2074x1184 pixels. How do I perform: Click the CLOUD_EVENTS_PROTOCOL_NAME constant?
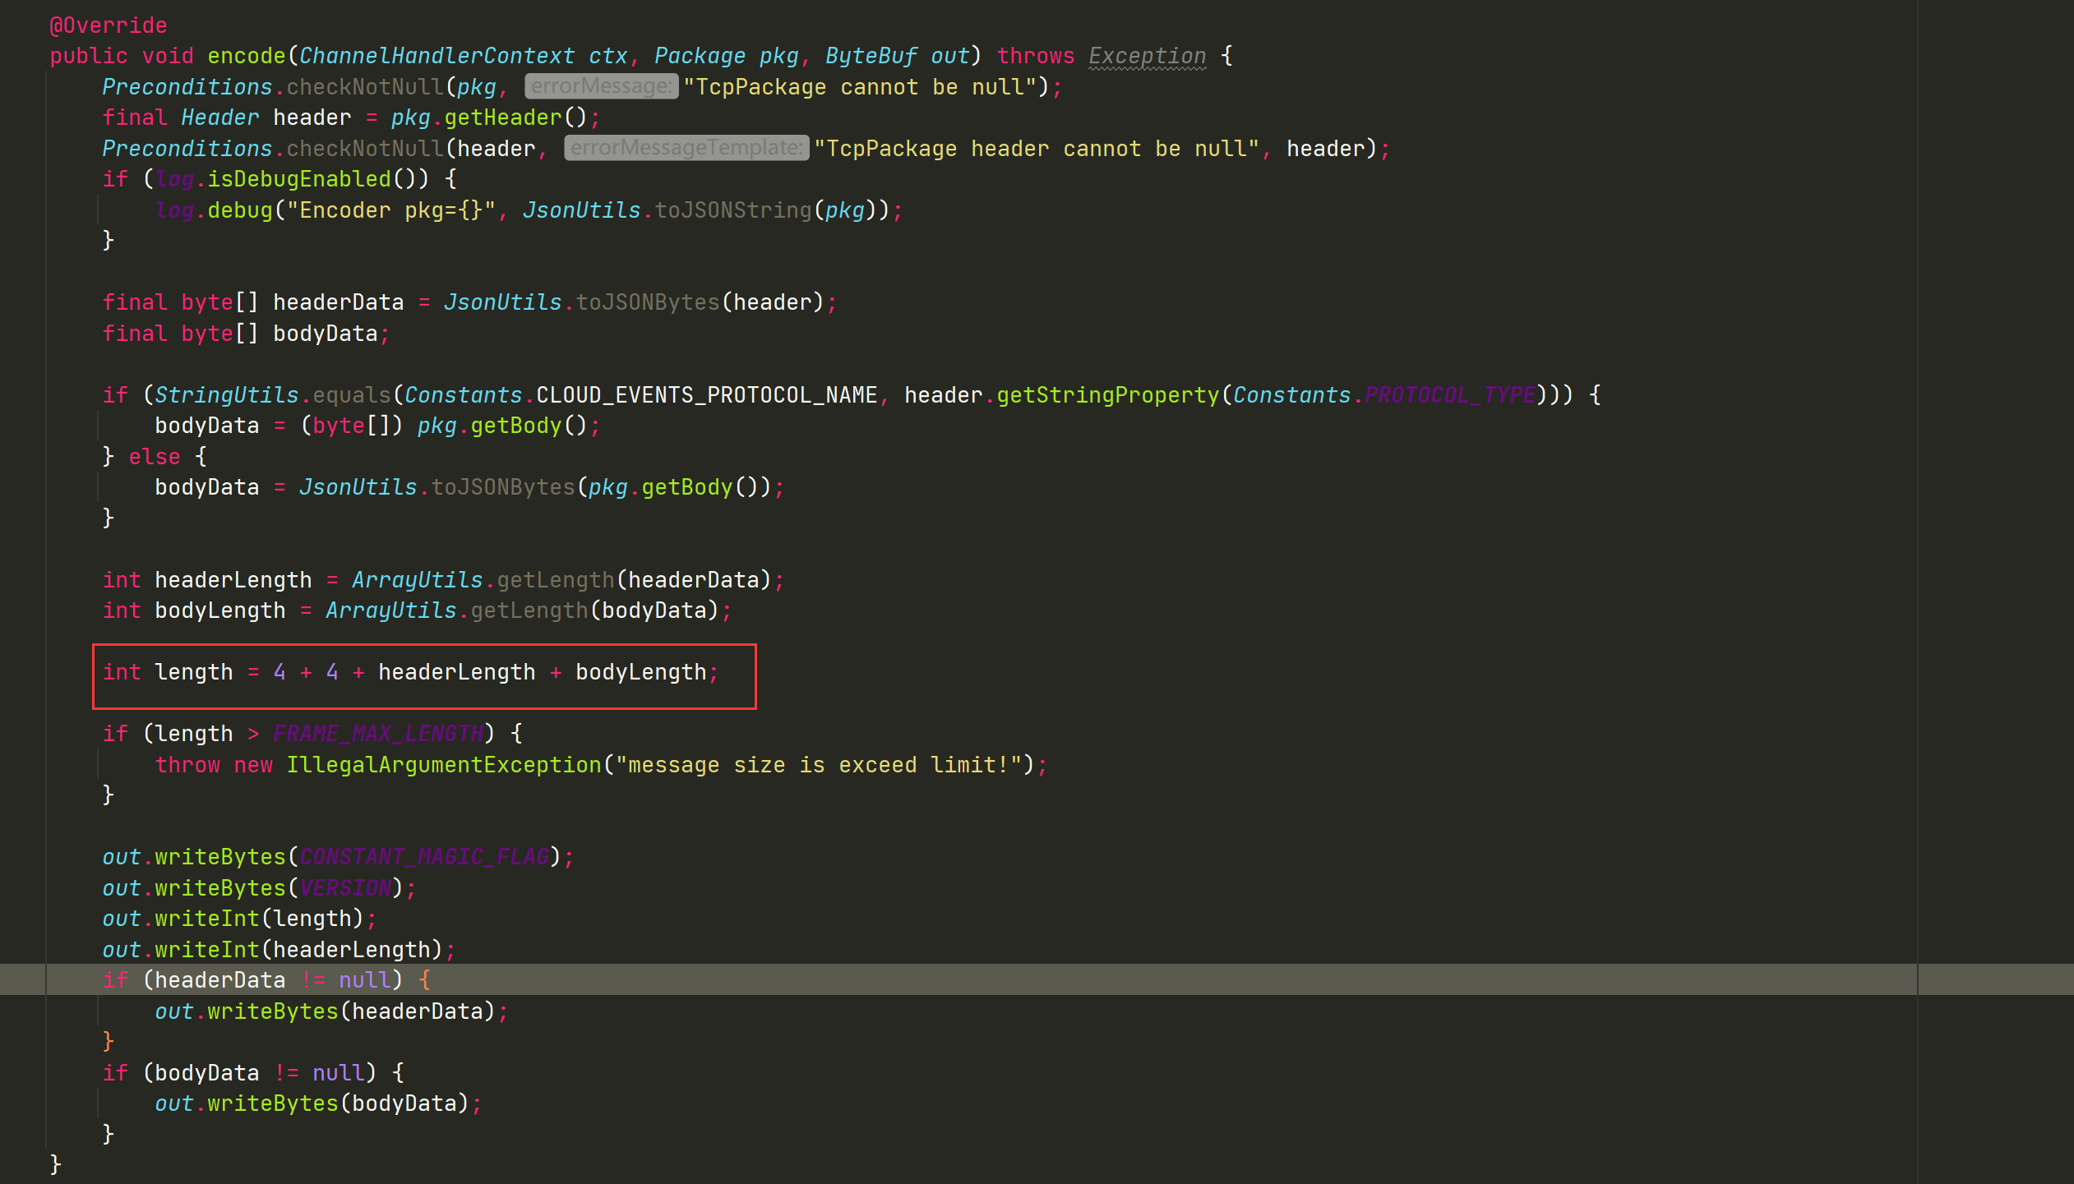click(x=706, y=395)
